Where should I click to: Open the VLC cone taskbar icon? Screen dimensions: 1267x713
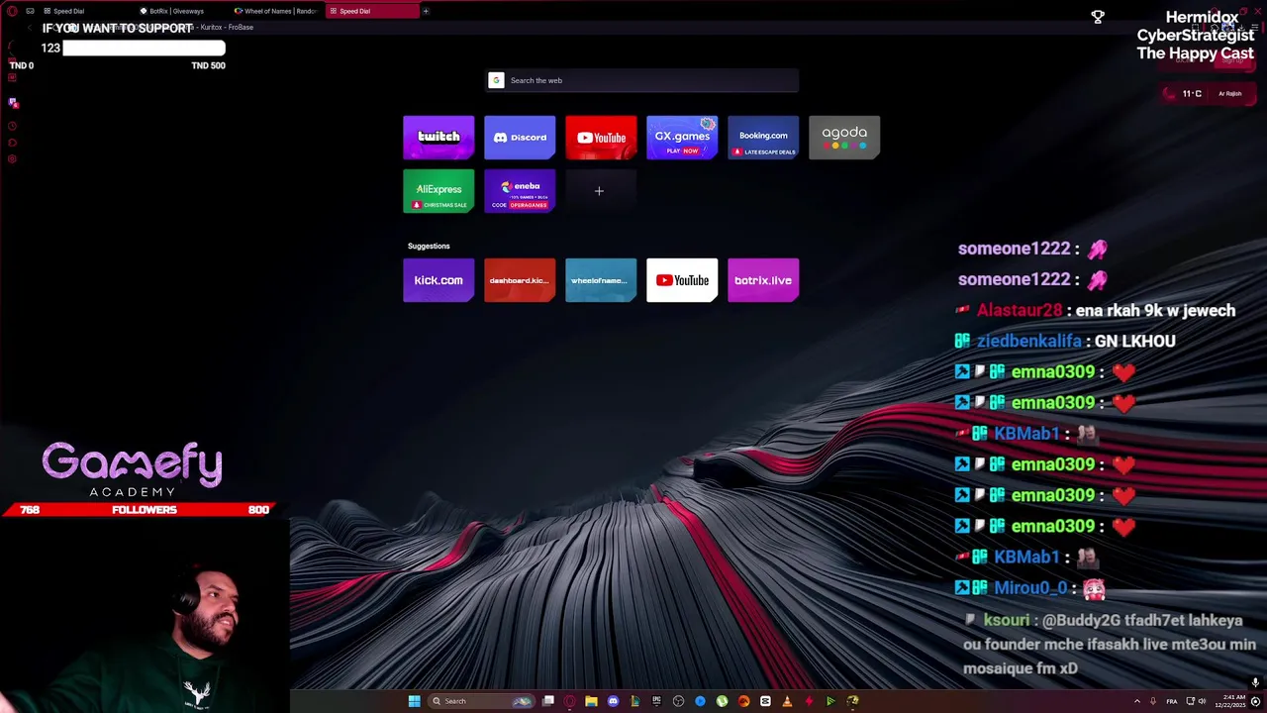pos(787,701)
